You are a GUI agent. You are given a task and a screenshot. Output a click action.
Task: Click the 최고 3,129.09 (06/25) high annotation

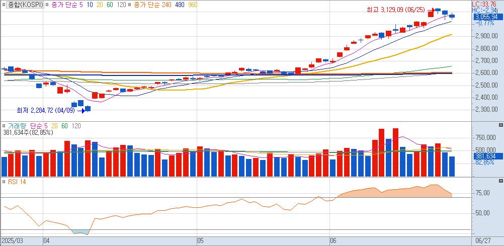396,10
